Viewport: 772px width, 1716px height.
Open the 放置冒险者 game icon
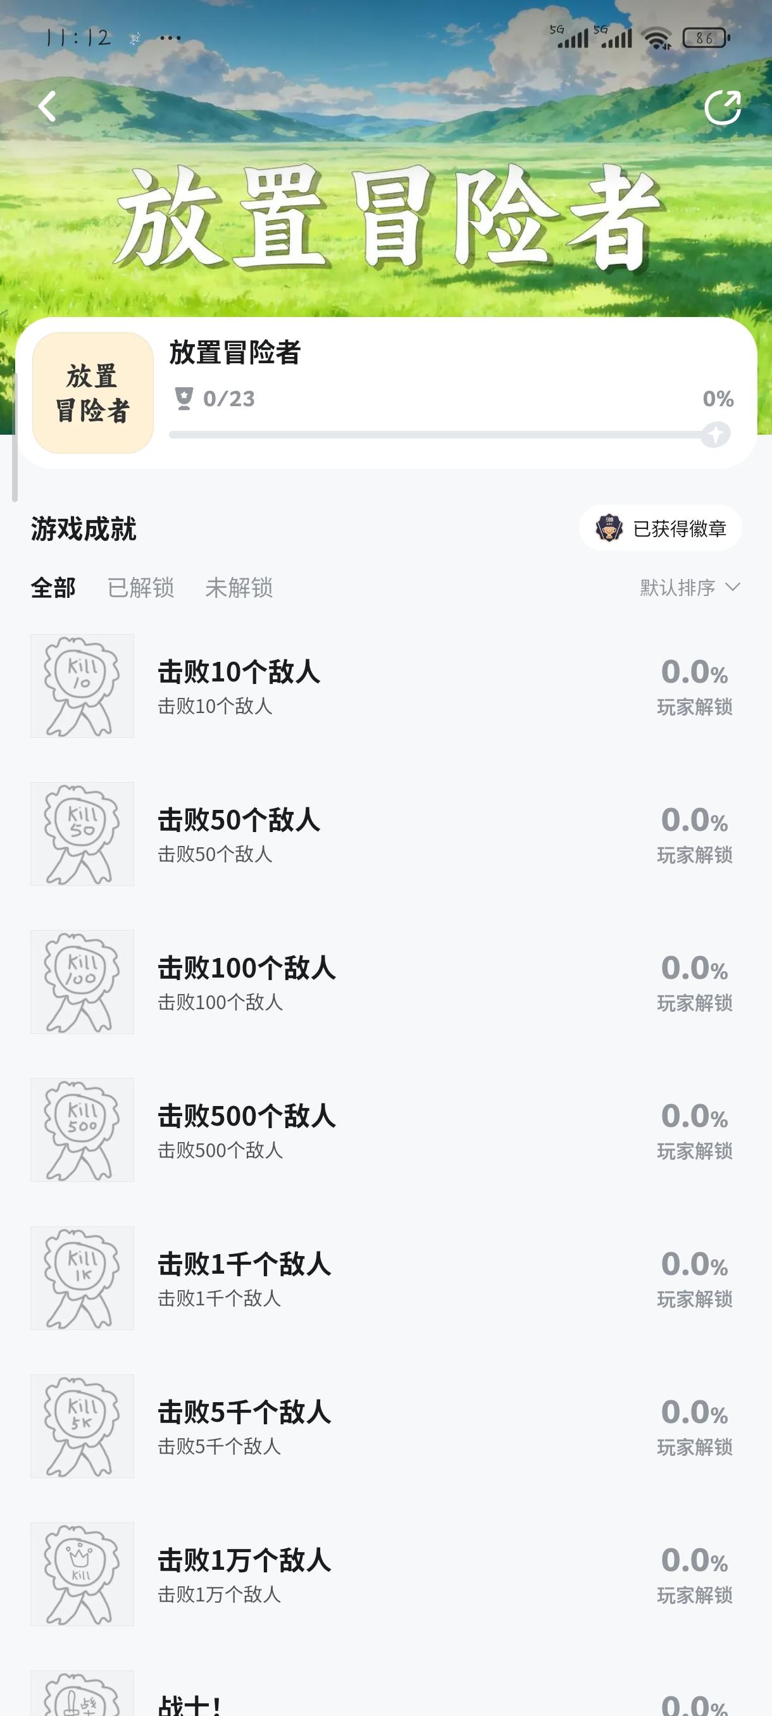(x=92, y=393)
